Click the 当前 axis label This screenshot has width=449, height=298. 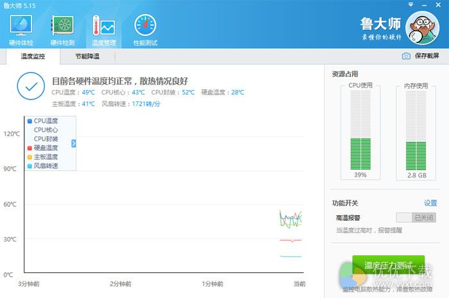(300, 284)
